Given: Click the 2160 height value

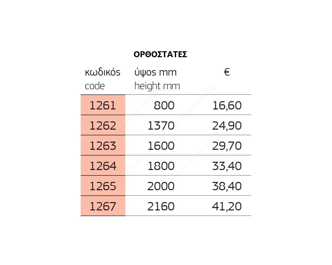Looking at the screenshot, I should click(x=161, y=206).
